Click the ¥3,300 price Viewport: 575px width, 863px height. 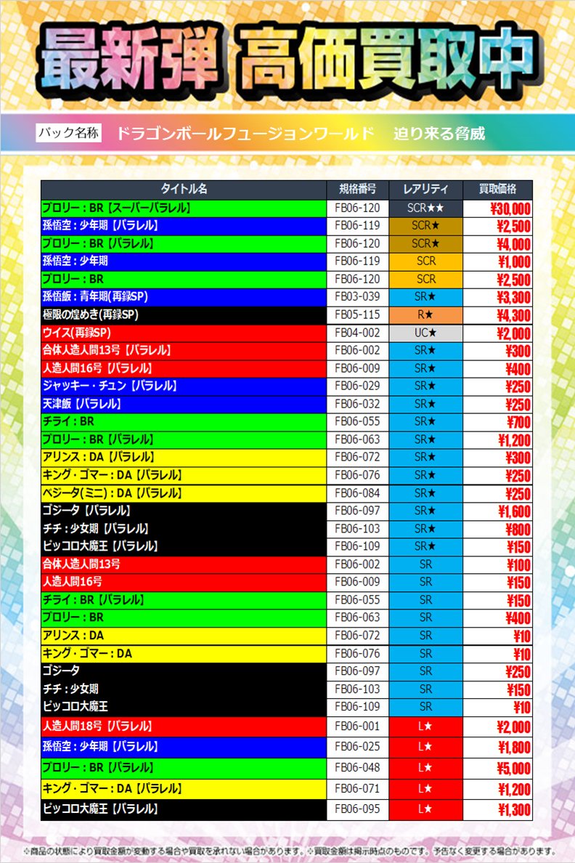click(x=513, y=298)
